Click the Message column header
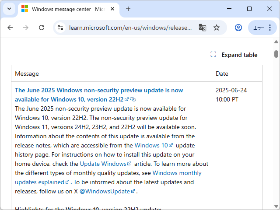This screenshot has width=280, height=210. tap(27, 73)
